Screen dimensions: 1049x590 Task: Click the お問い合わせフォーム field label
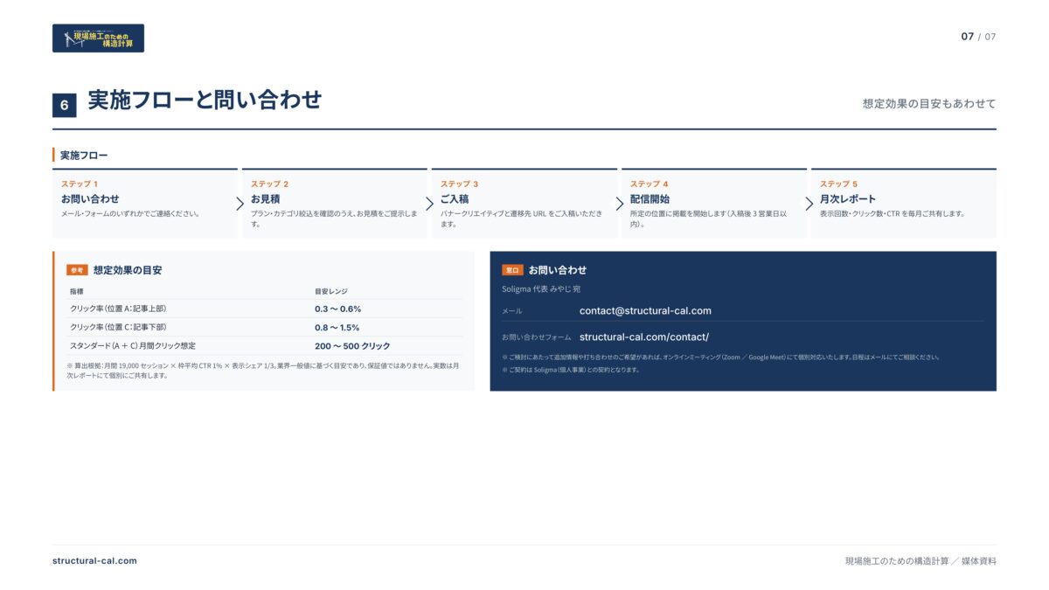tap(537, 337)
